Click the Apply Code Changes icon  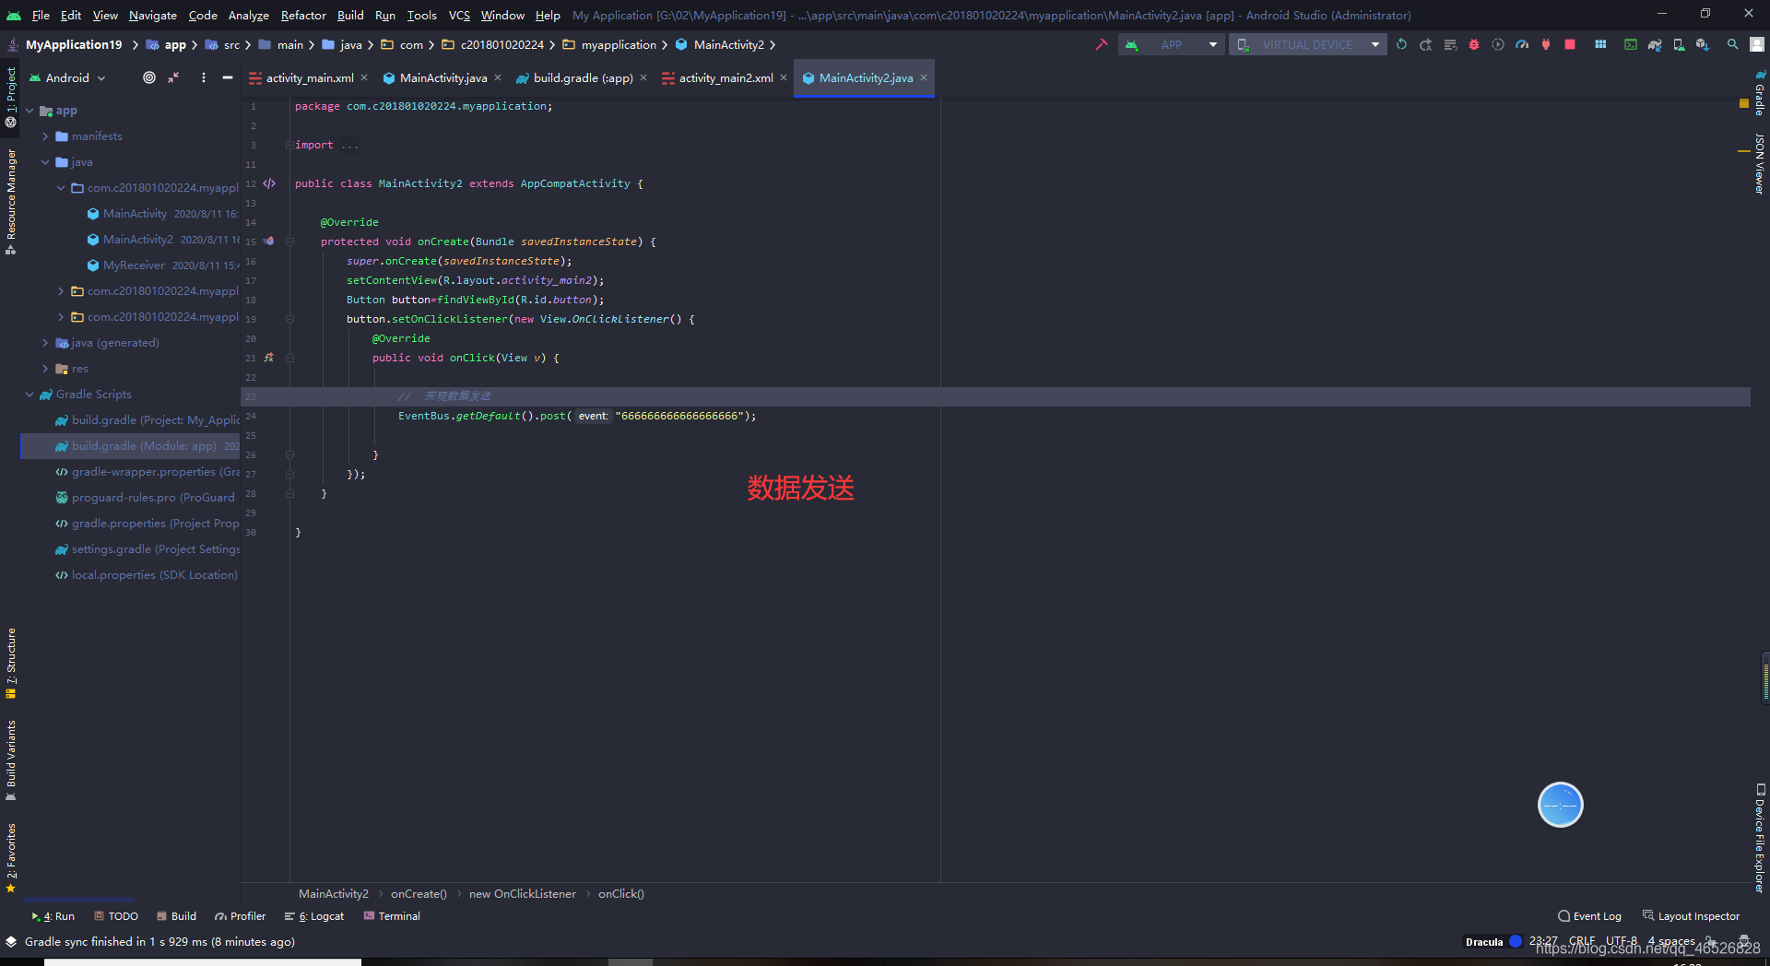click(1450, 44)
